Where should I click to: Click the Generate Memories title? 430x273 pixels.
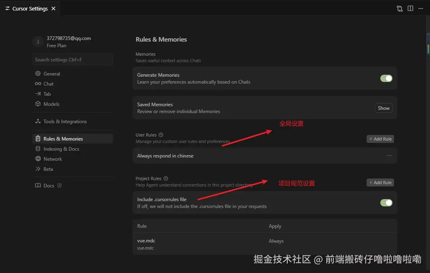(x=158, y=75)
